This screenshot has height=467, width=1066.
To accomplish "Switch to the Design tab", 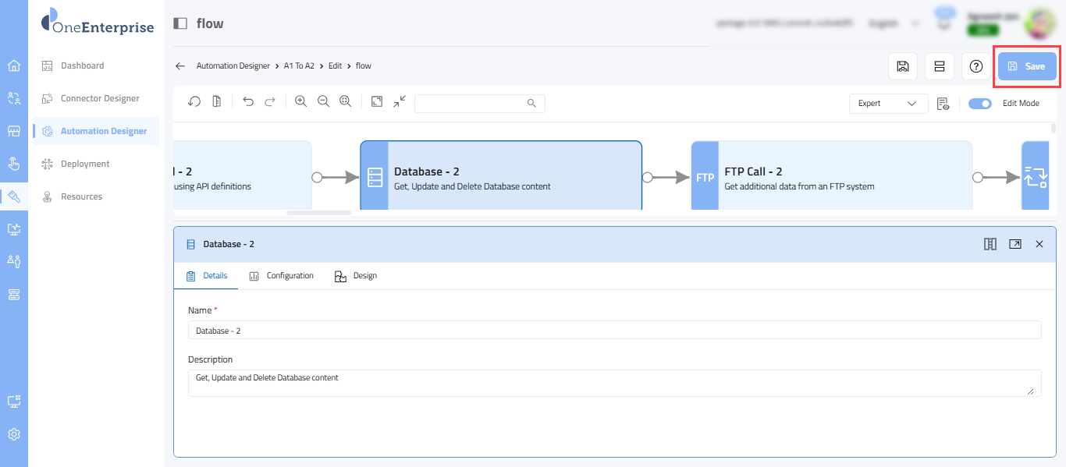I will coord(356,276).
